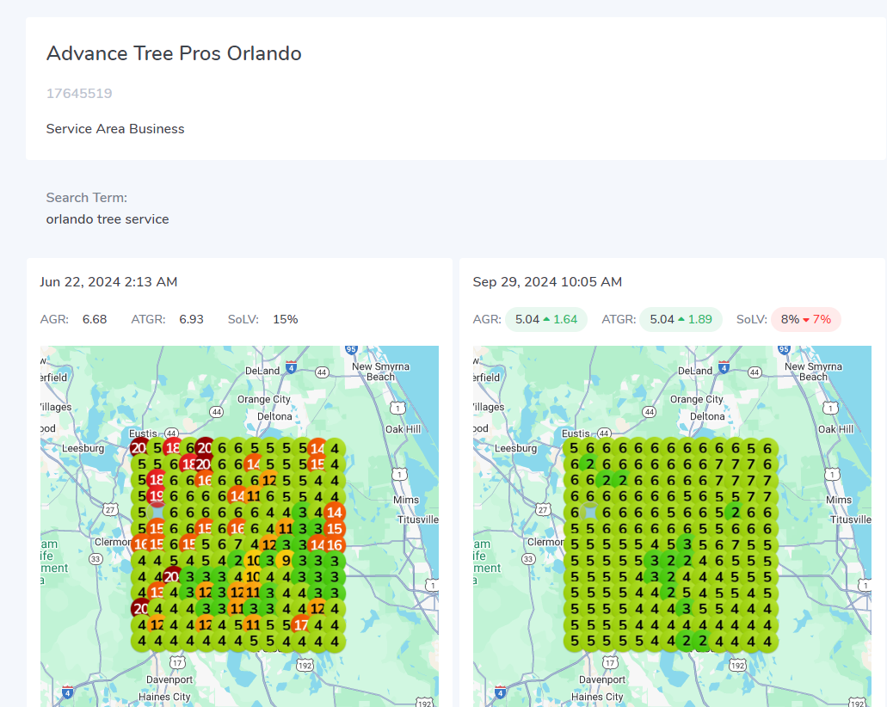Image resolution: width=887 pixels, height=707 pixels.
Task: Click the AGR 6.68 value on June scan
Action: [95, 320]
